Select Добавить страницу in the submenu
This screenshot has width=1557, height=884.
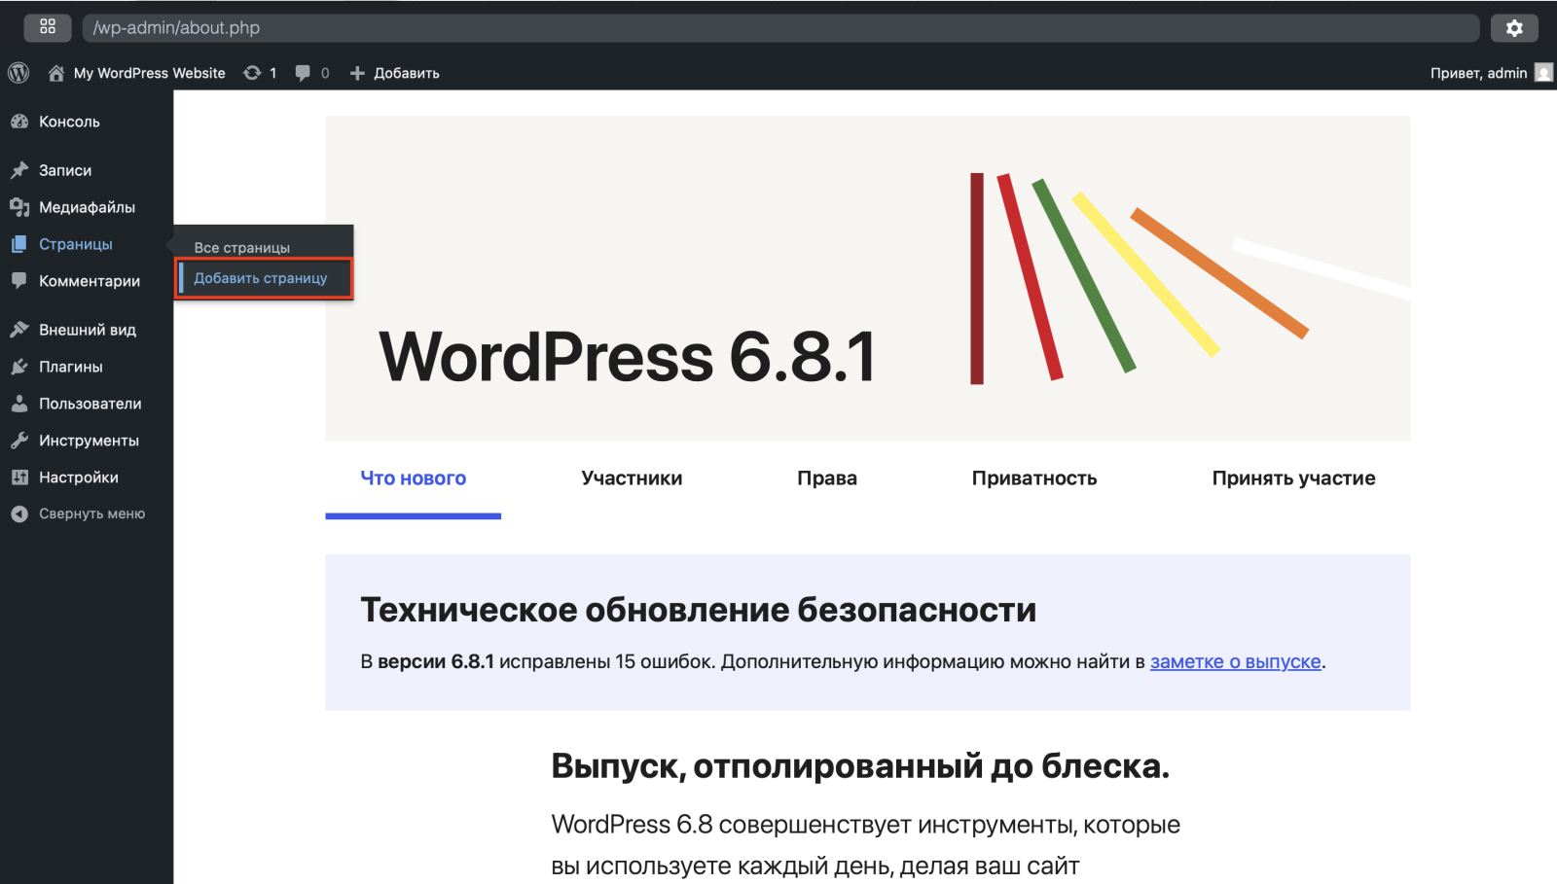[261, 278]
